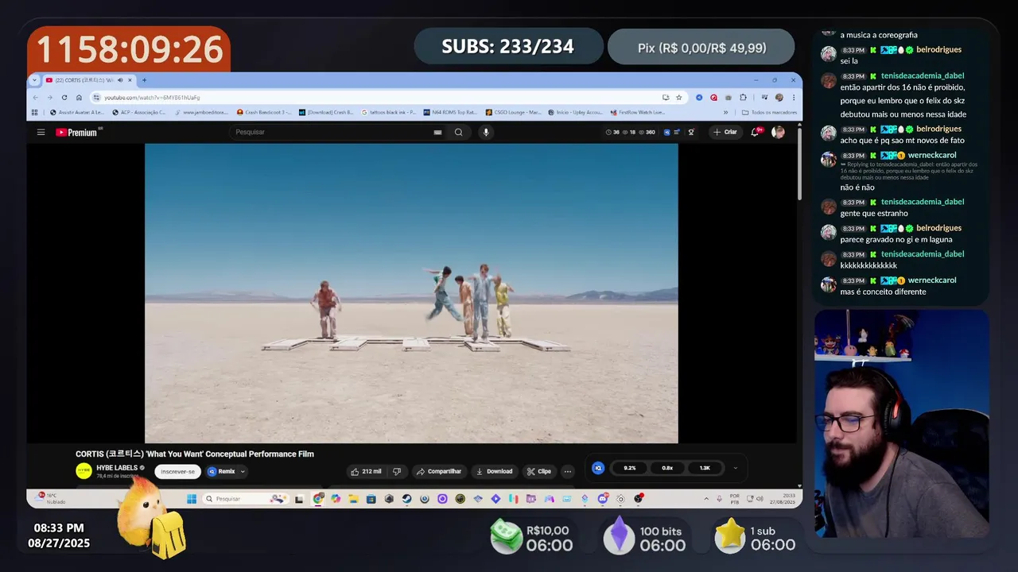Viewport: 1018px width, 572px height.
Task: Share the video via Compartilhar
Action: [438, 471]
